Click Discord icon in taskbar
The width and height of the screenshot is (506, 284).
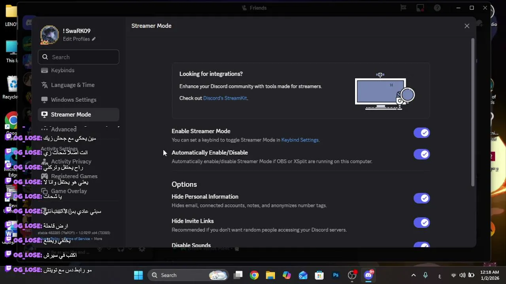pyautogui.click(x=368, y=275)
